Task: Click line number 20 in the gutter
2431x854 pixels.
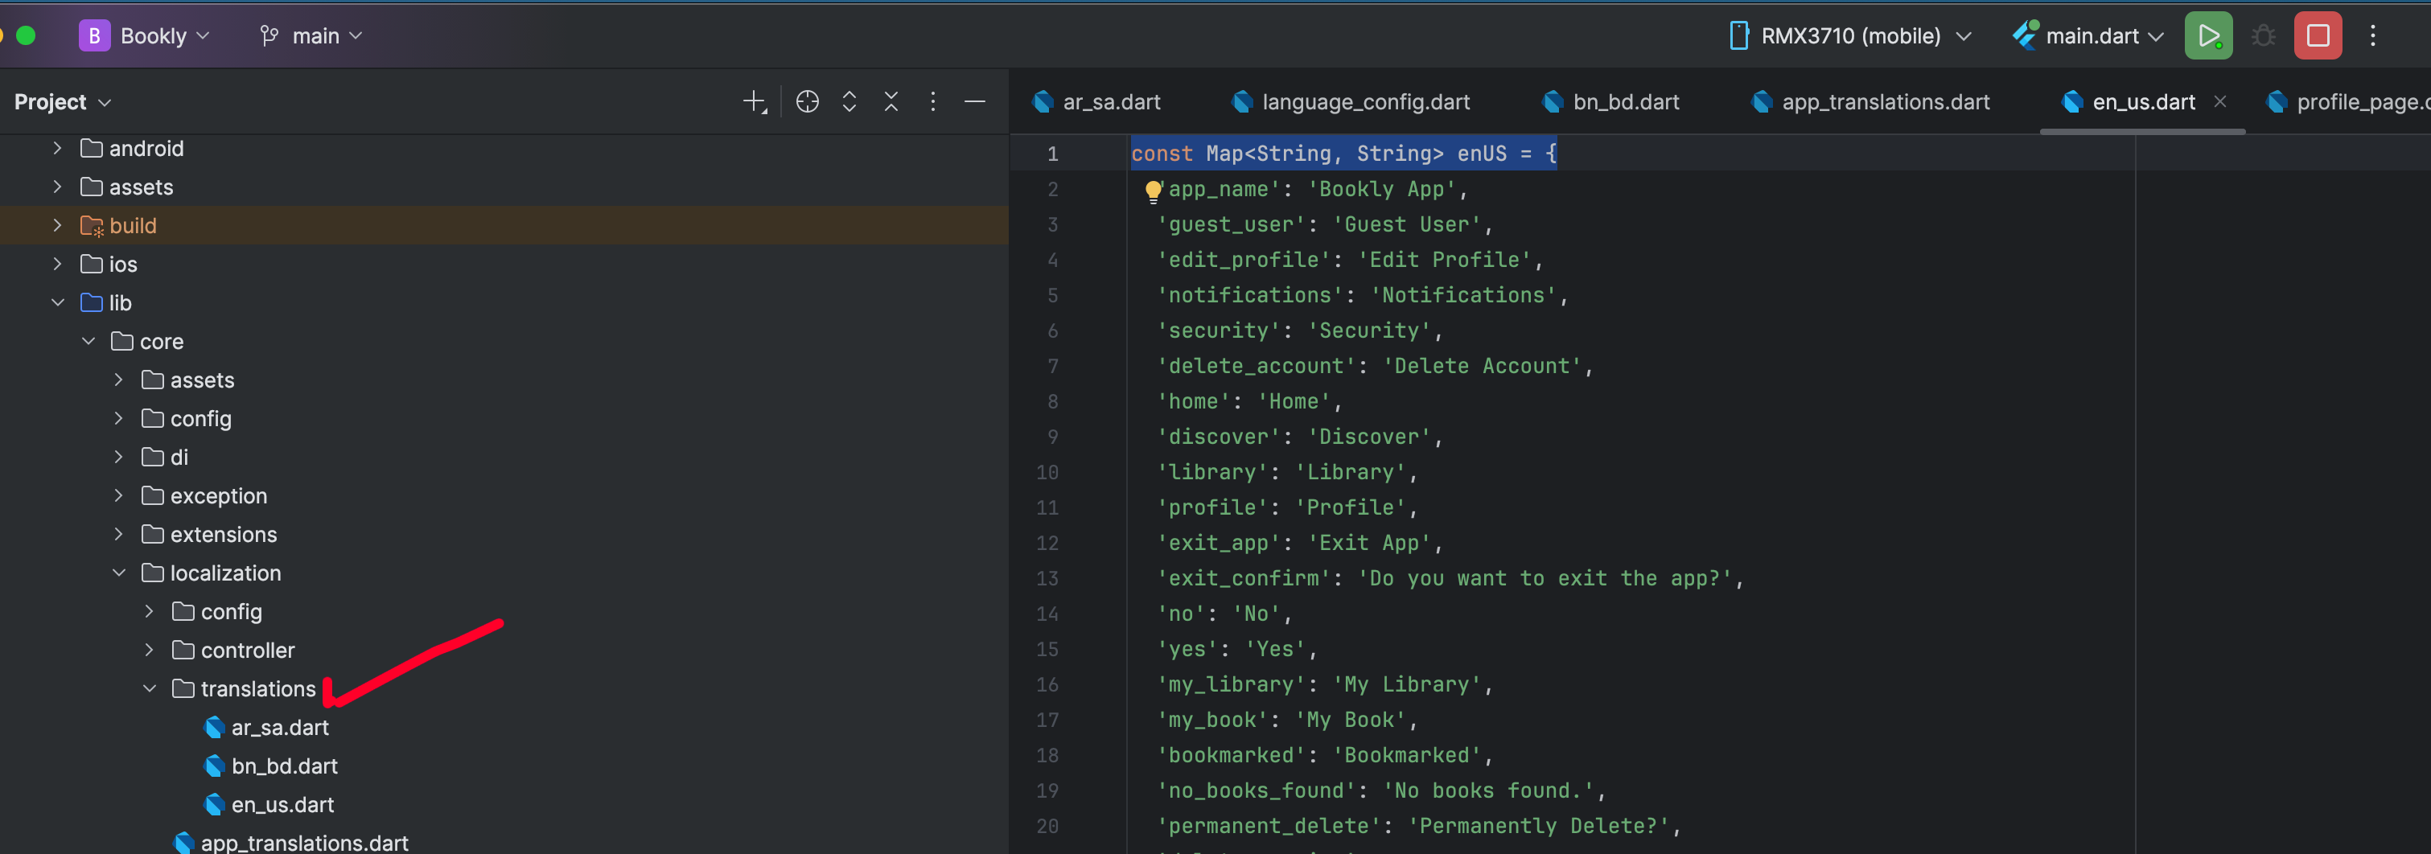Action: pos(1047,827)
